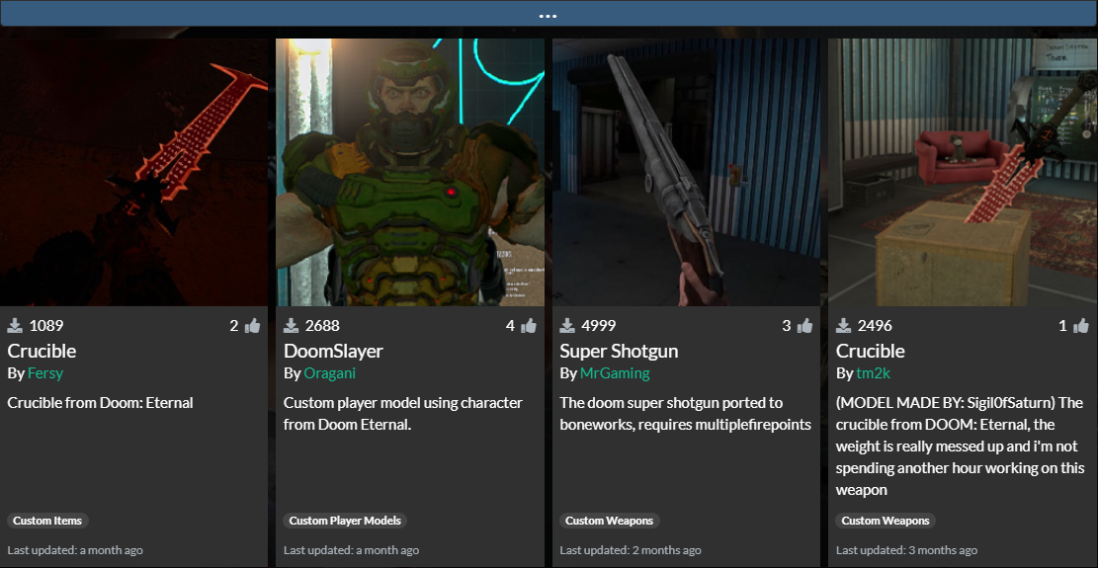The height and width of the screenshot is (568, 1098).
Task: Click download icon on Super Shotgun card
Action: 568,325
